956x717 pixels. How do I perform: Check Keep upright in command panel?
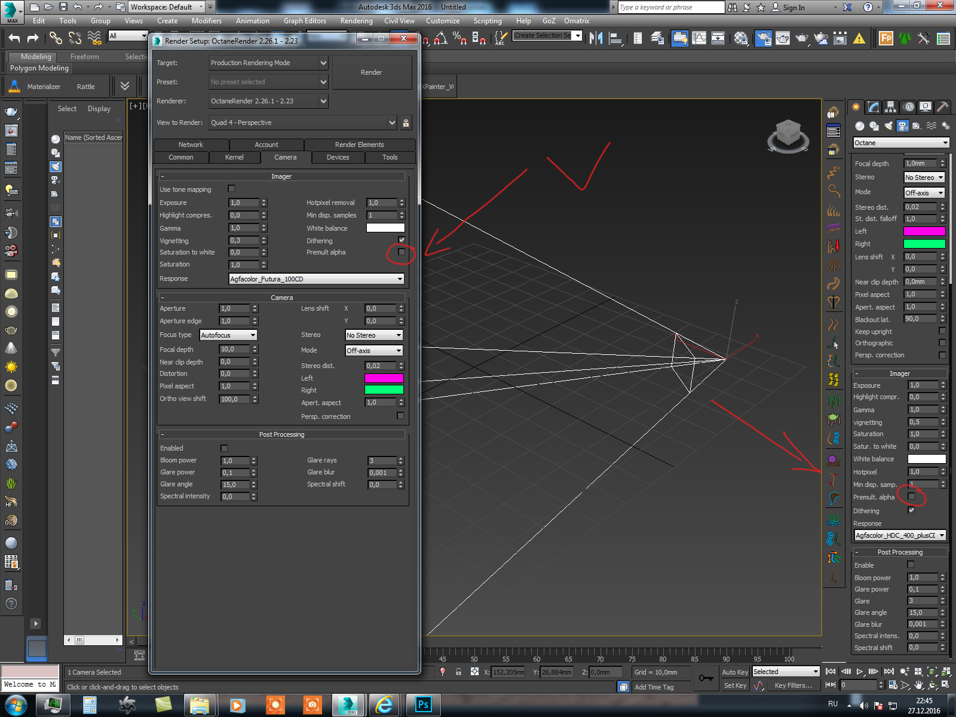point(942,331)
